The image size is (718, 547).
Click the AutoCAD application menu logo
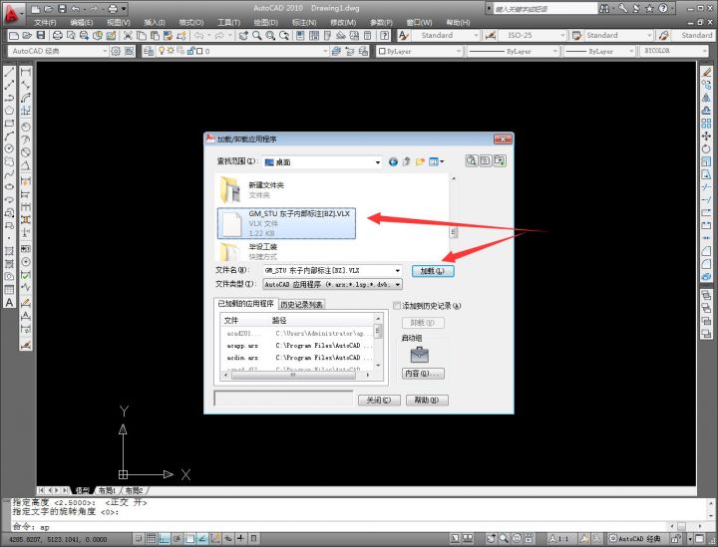(13, 13)
